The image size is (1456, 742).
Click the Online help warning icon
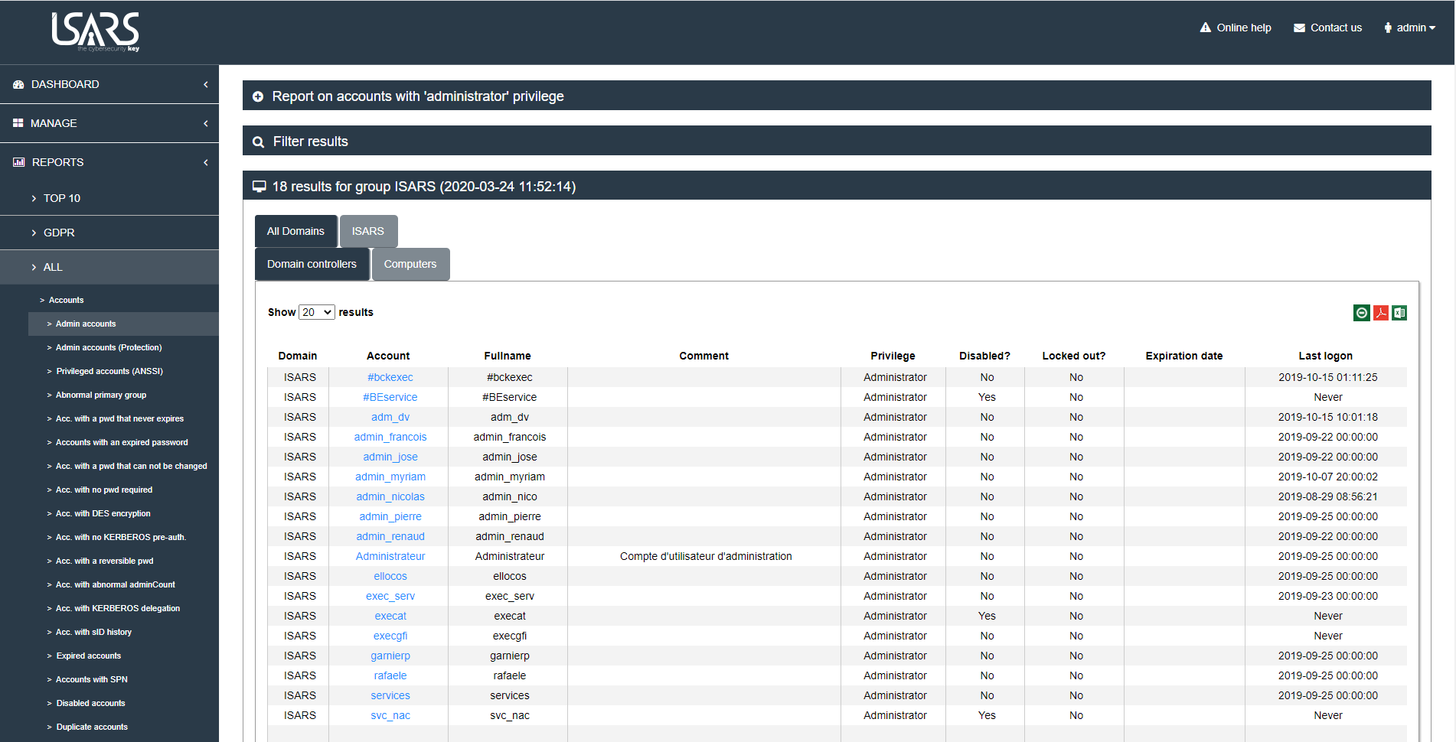point(1205,28)
